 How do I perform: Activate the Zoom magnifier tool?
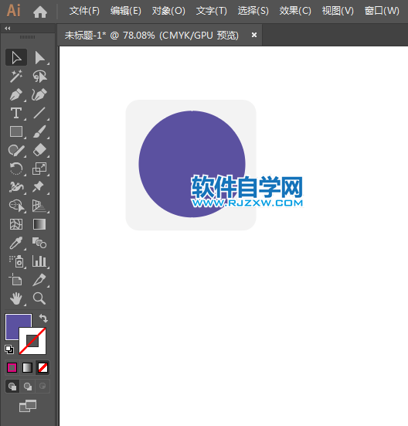pyautogui.click(x=39, y=298)
